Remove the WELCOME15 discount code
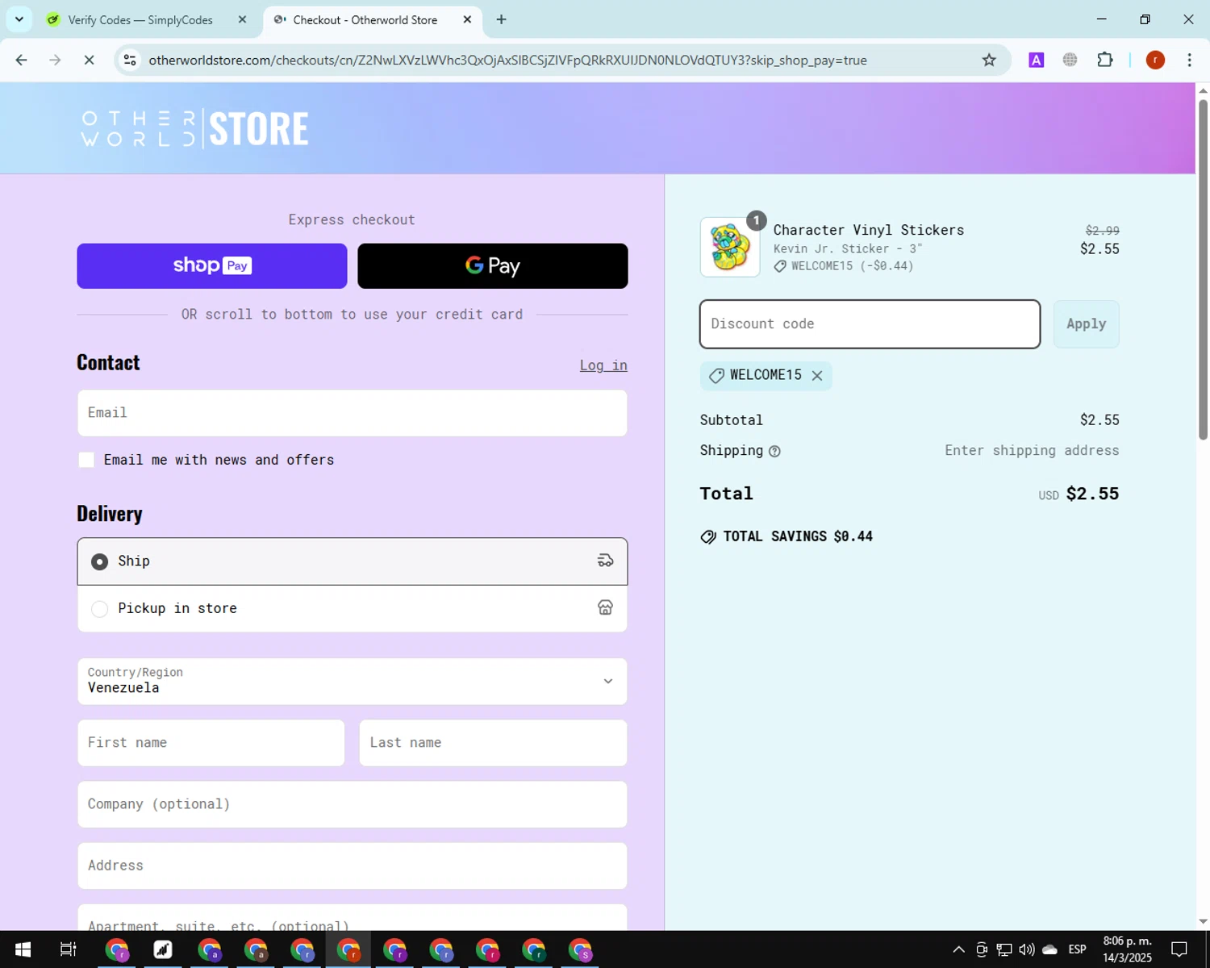The image size is (1210, 968). pos(817,376)
